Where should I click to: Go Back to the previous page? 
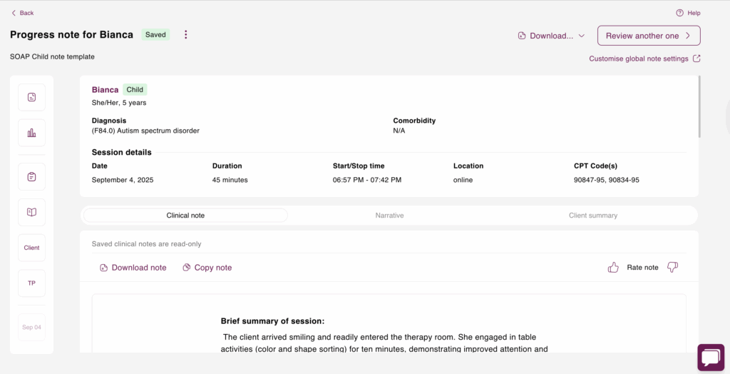click(22, 13)
